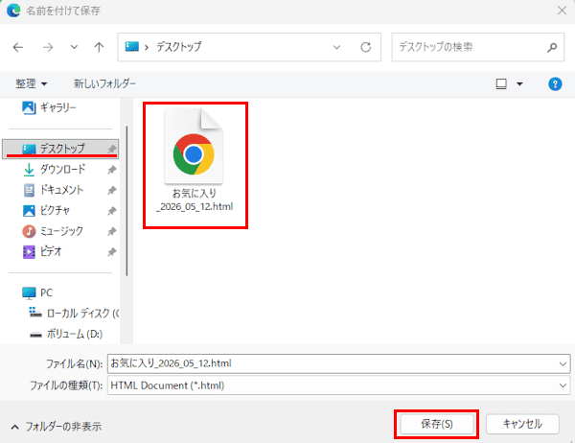Click the デスクトップの検索 search field

[x=477, y=47]
